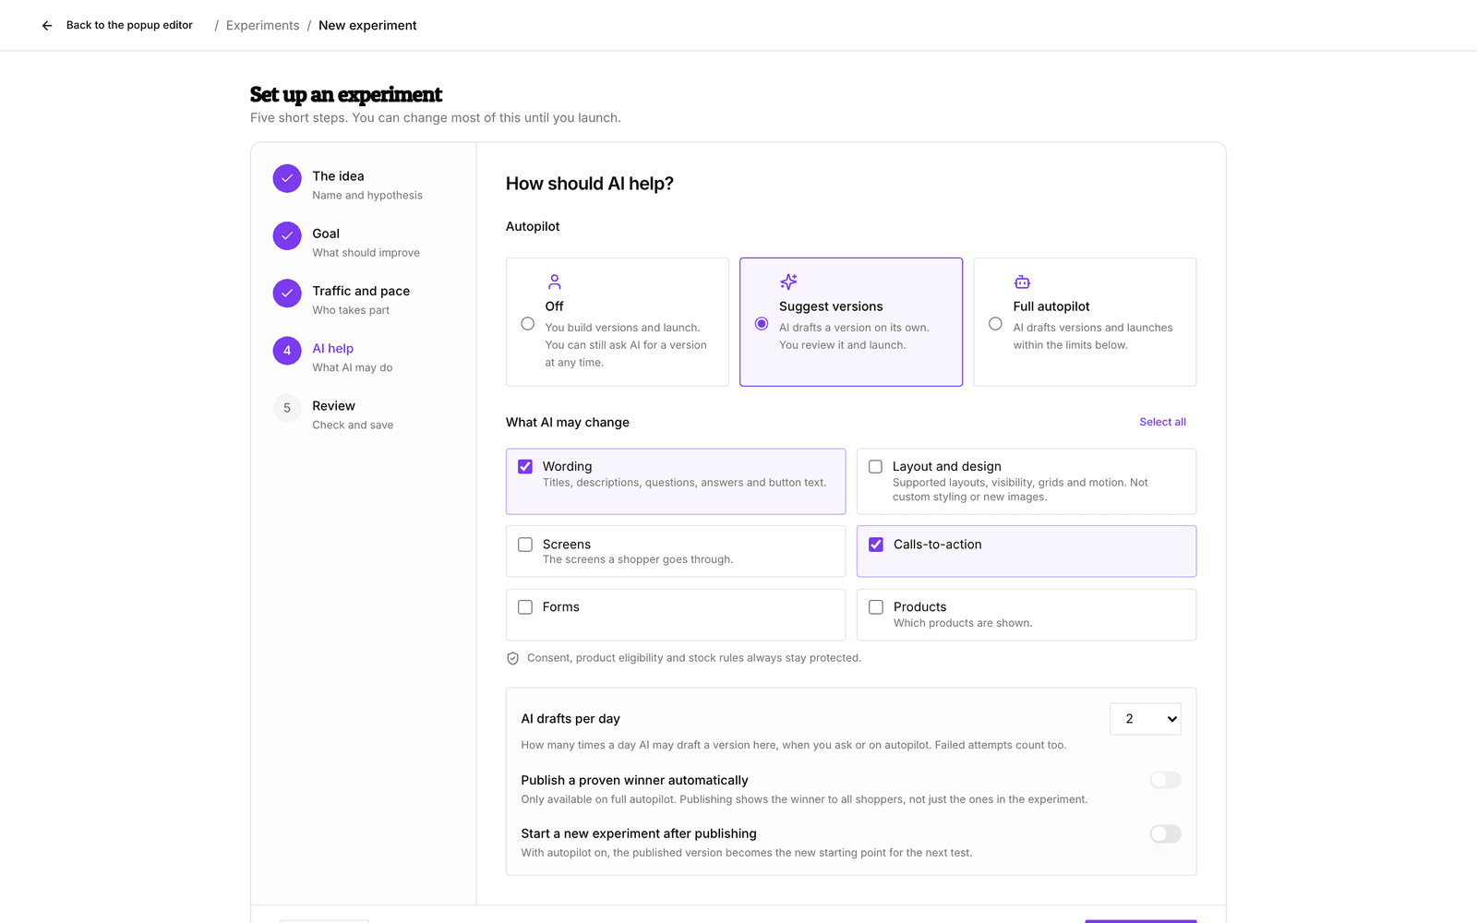Click the sparkle icon on Suggest versions
Screen dimensions: 1477x923
[x=788, y=282]
